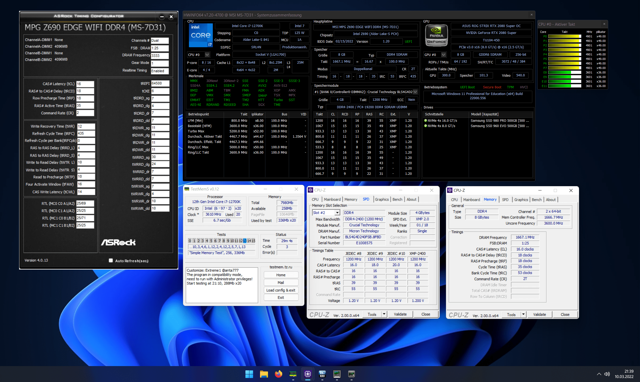Screen dimensions: 640x382
Task: Maximize the CPU-Z Memory window
Action: point(555,190)
